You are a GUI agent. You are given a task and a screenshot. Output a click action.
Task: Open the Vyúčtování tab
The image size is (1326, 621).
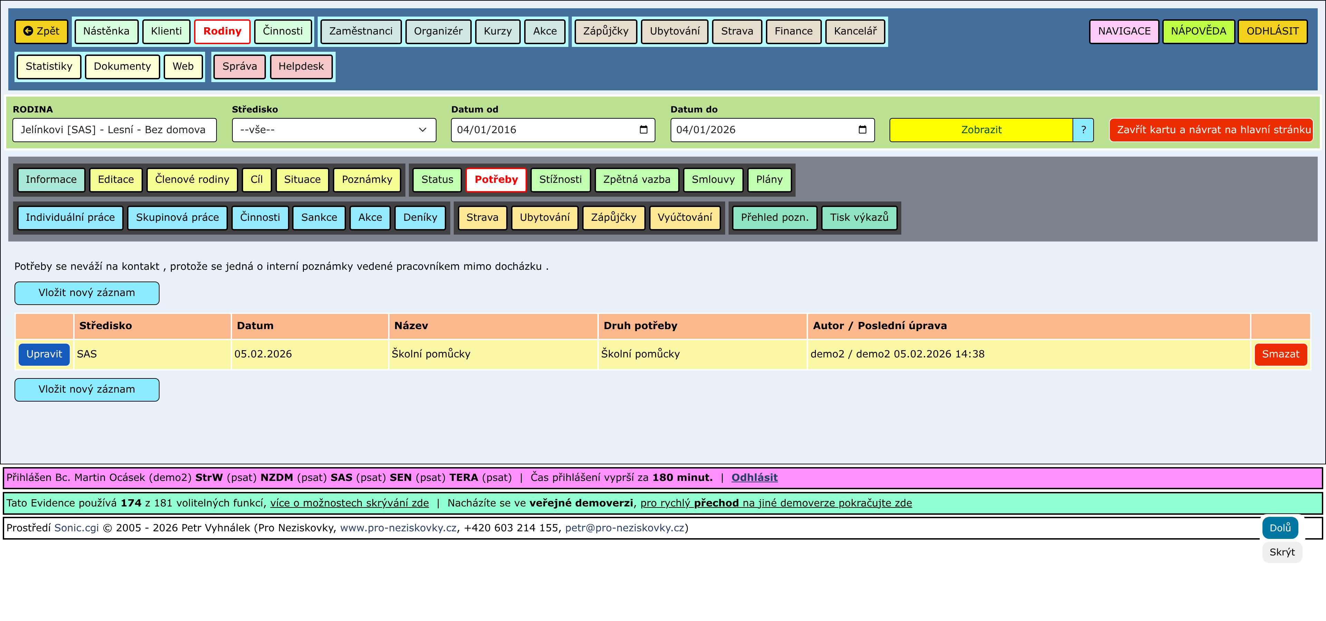click(685, 218)
